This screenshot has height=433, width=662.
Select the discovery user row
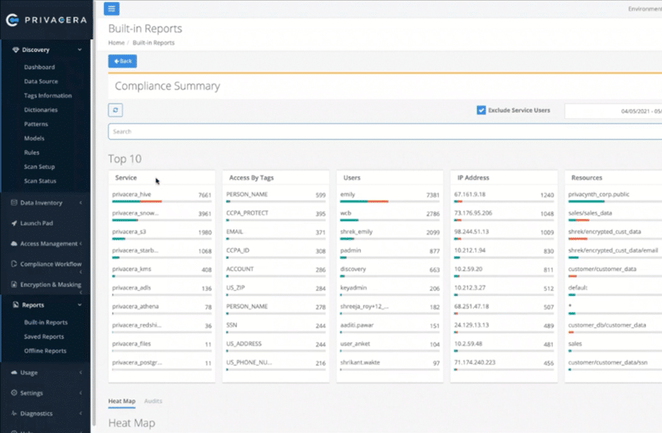click(x=389, y=272)
